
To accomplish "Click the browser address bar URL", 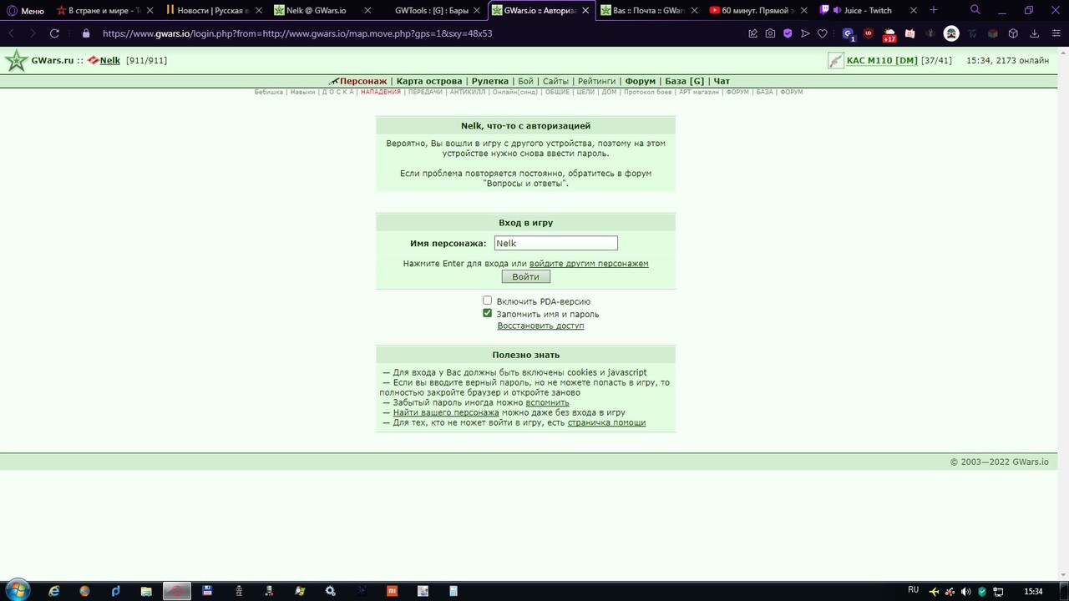I will 297,33.
